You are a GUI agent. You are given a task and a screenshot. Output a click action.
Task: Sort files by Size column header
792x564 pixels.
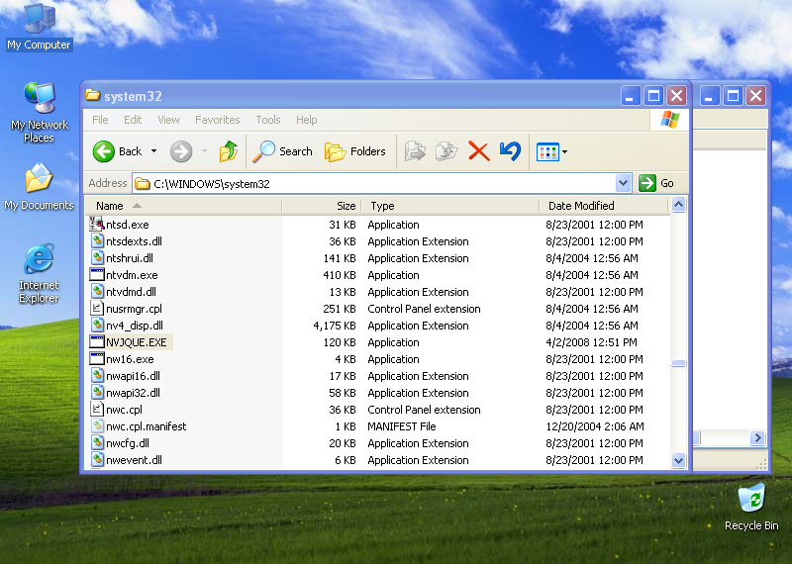point(321,206)
